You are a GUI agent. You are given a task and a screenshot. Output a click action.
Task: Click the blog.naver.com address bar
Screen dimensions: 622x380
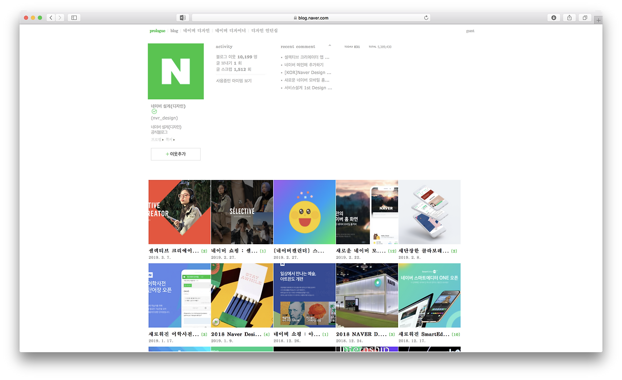311,18
